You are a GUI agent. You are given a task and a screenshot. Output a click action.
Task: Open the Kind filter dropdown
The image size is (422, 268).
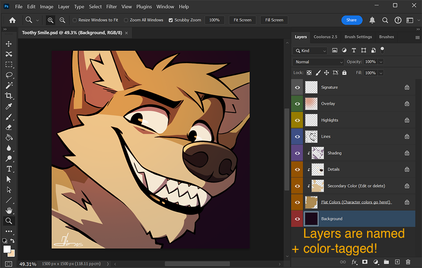(311, 51)
